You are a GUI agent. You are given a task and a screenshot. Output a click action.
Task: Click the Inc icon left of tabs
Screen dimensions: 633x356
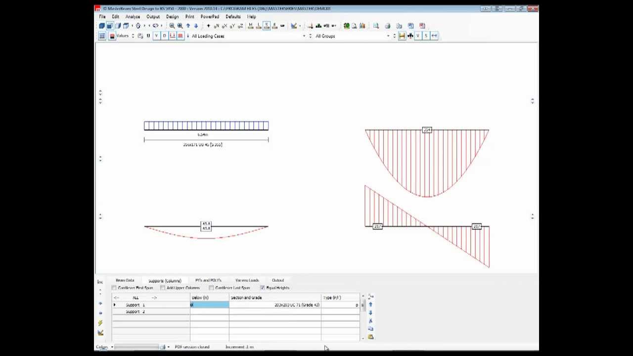tap(100, 282)
